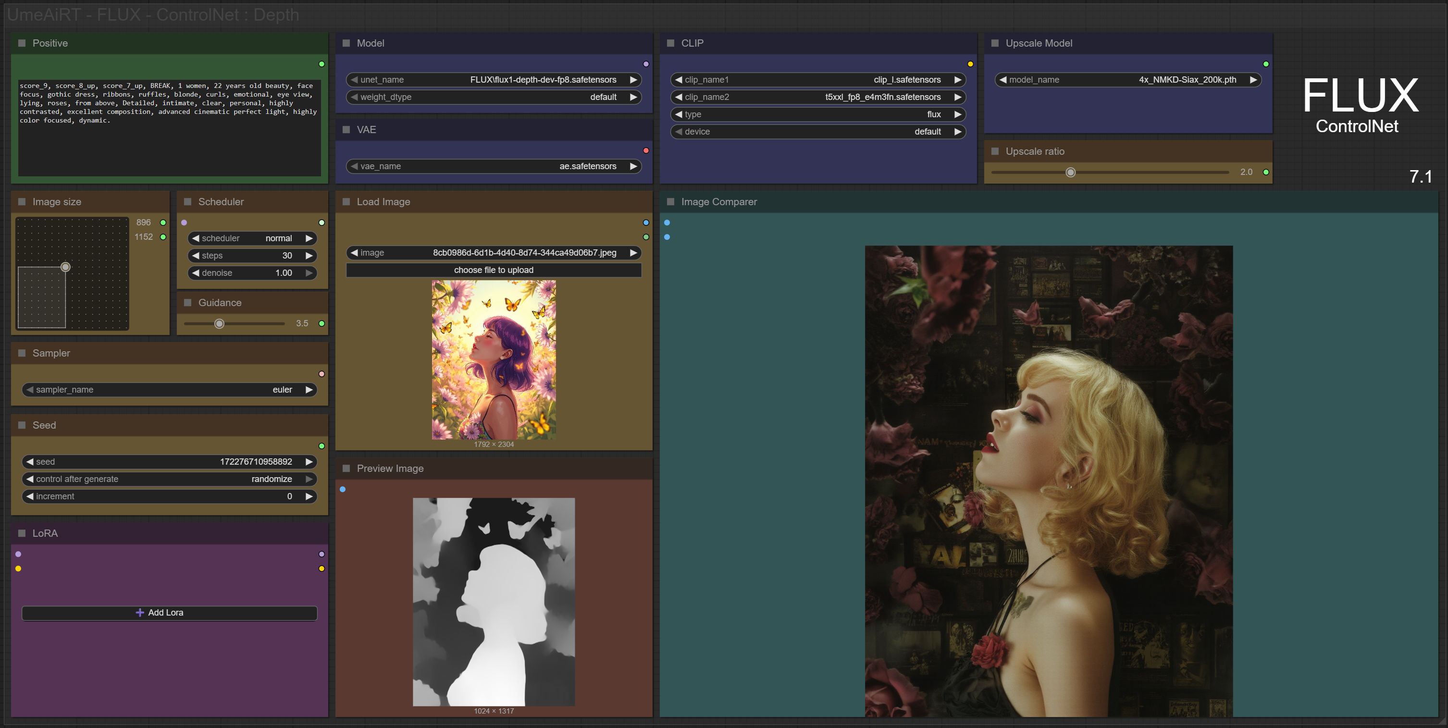Click the Add Lora button

(x=169, y=613)
